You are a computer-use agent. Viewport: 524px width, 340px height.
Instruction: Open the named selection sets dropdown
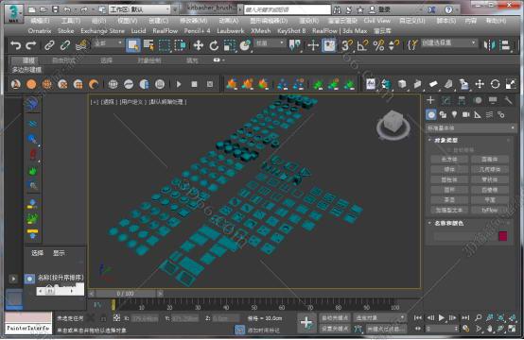[x=448, y=42]
